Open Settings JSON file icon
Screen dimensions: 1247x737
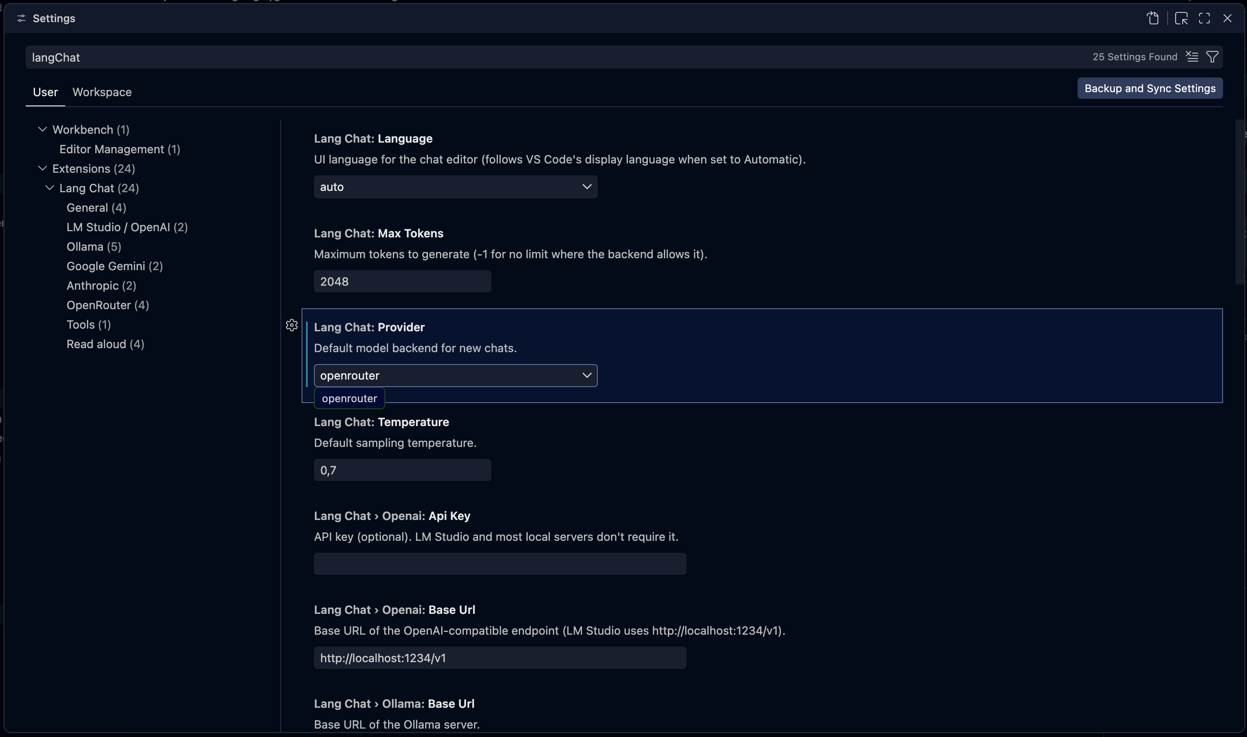point(1153,18)
